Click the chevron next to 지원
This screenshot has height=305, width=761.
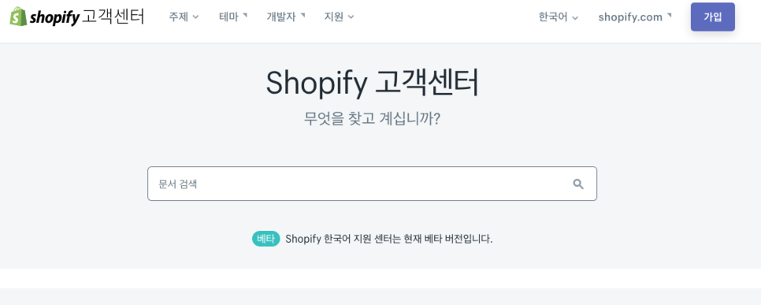pyautogui.click(x=351, y=17)
